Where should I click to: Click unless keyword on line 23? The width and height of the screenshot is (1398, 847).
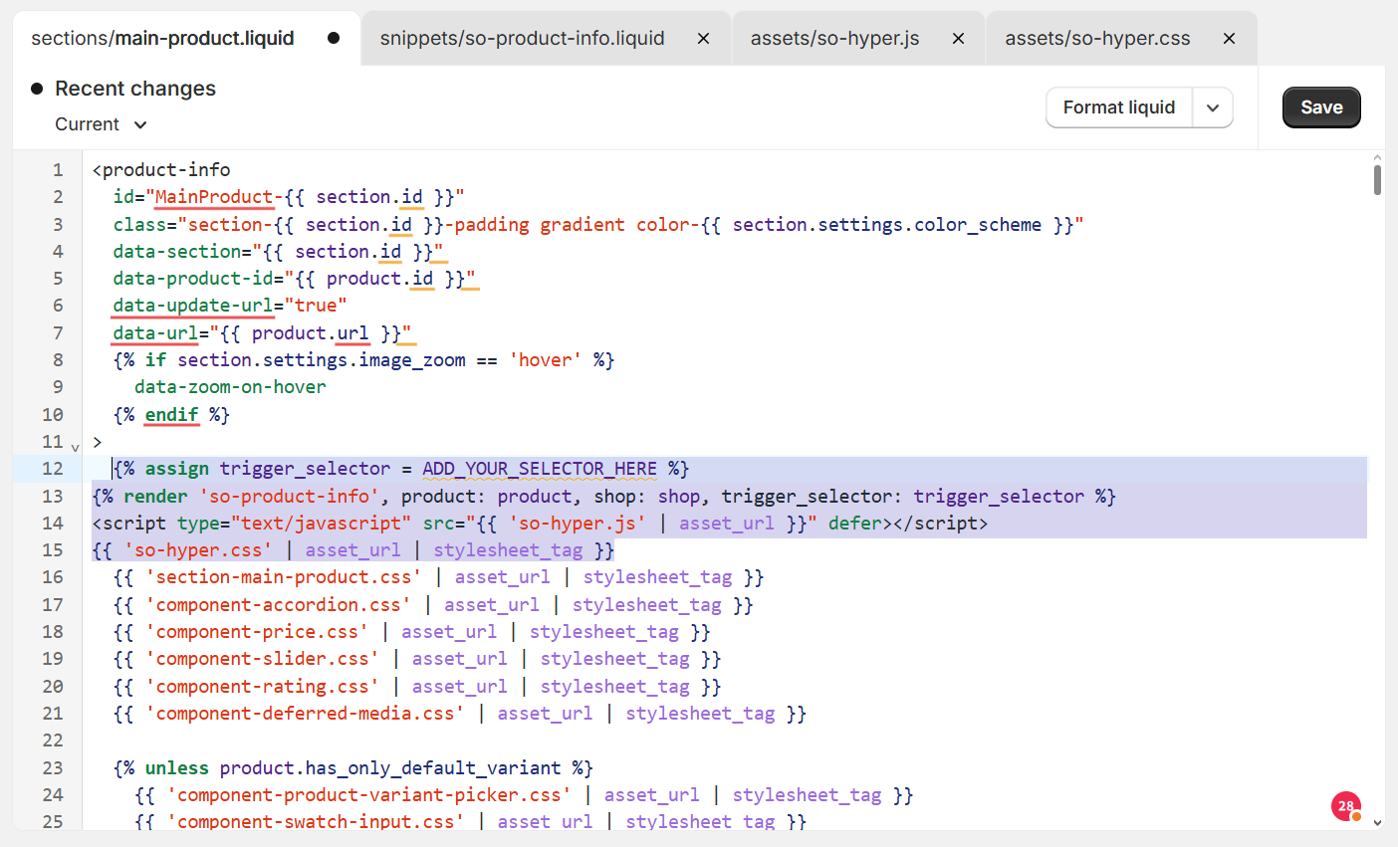point(177,767)
